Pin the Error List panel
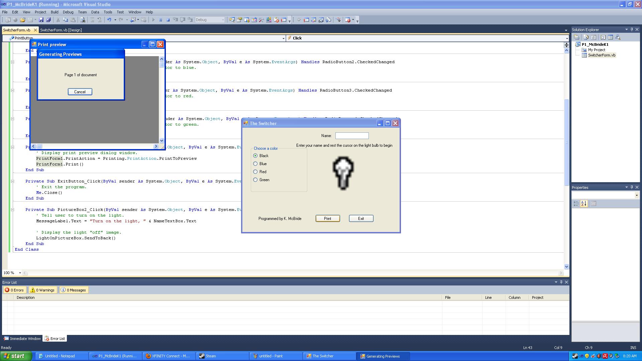Viewport: 642px width, 361px height. pos(561,282)
